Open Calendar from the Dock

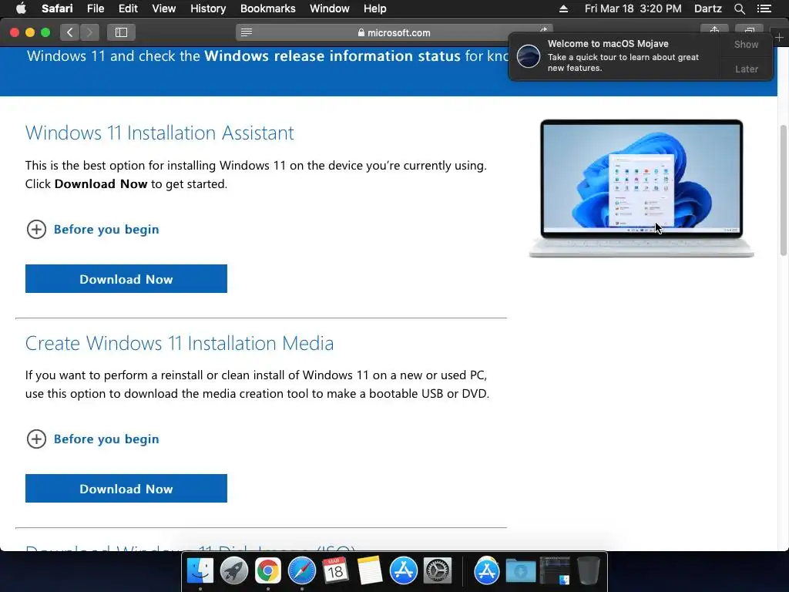(336, 571)
